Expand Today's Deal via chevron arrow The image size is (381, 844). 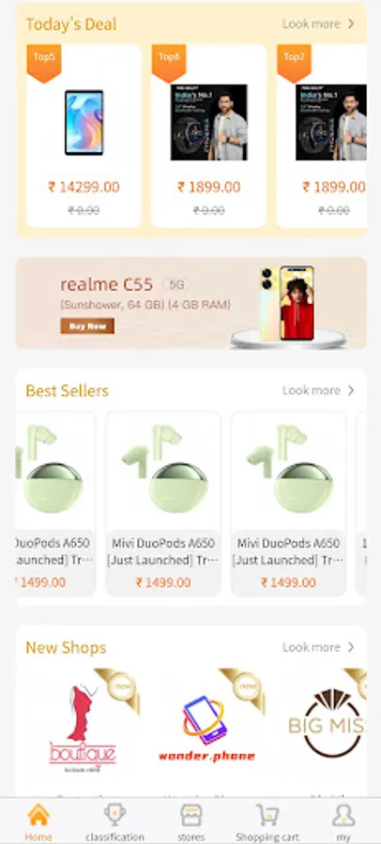tap(351, 23)
